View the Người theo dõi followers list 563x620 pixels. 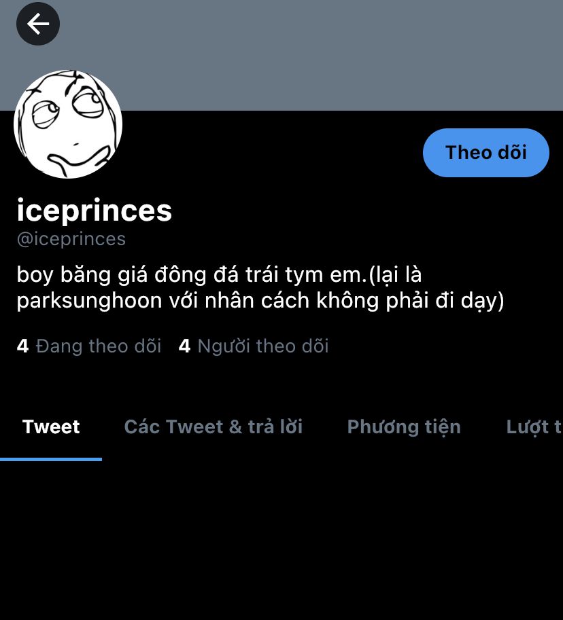(254, 346)
